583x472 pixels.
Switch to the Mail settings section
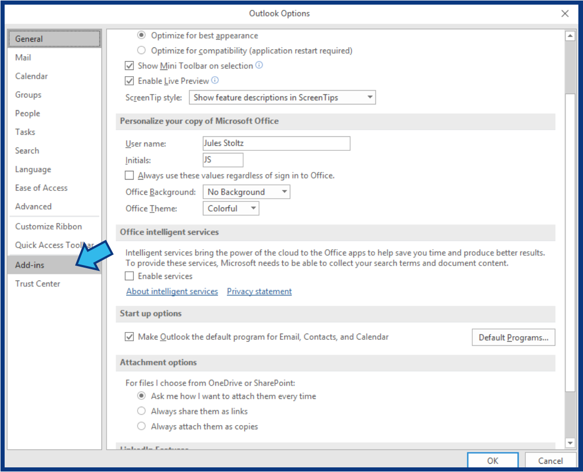pos(23,57)
